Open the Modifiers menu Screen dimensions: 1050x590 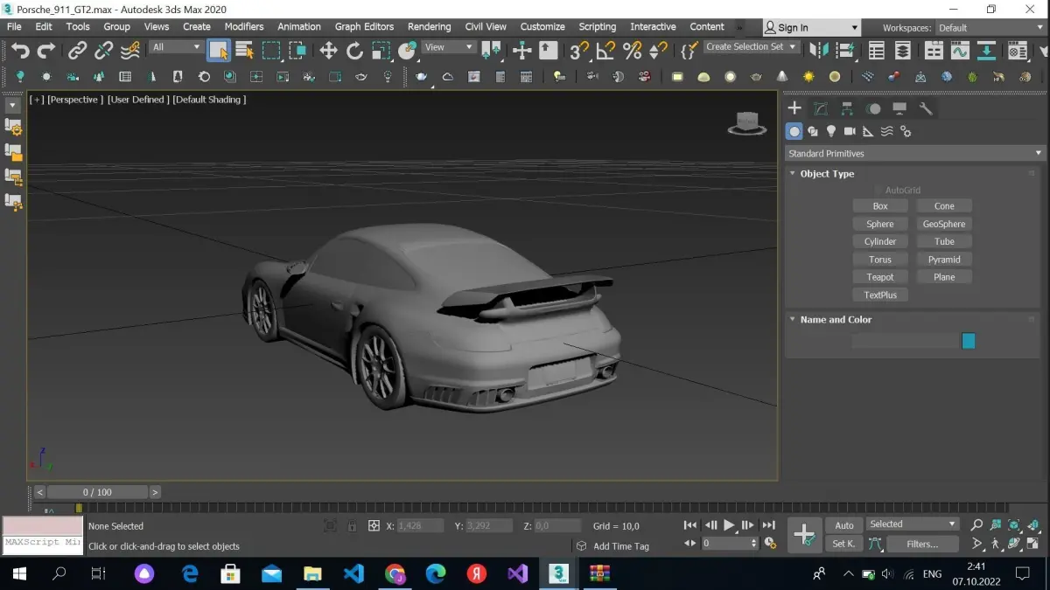[244, 26]
